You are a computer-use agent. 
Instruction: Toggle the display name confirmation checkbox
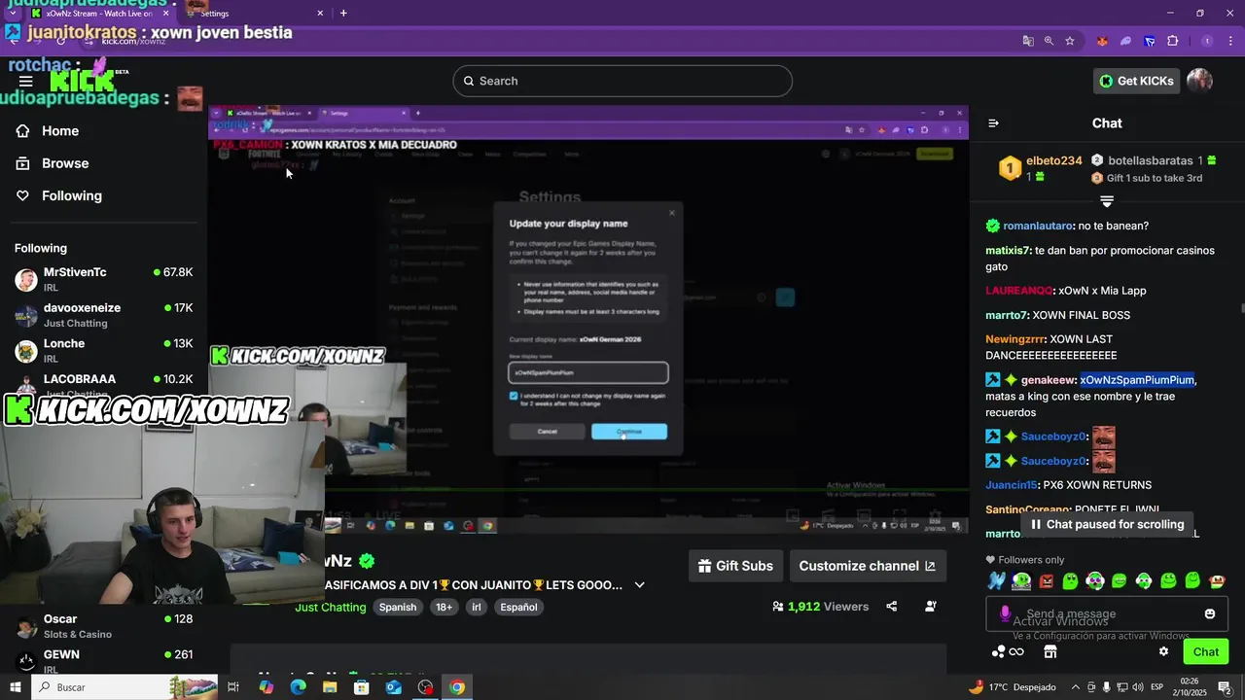[x=514, y=396]
